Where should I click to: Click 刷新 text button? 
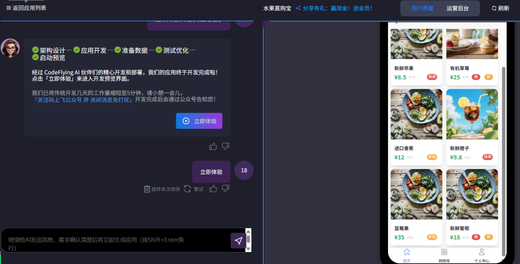point(504,8)
